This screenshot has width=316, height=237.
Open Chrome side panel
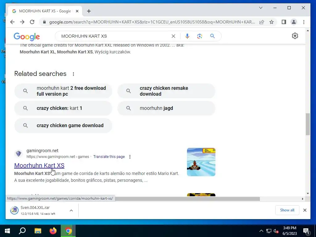(284, 22)
